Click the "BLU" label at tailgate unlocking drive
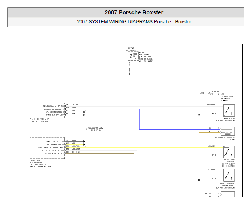Viewport: 244px width, 197px height. point(211,128)
